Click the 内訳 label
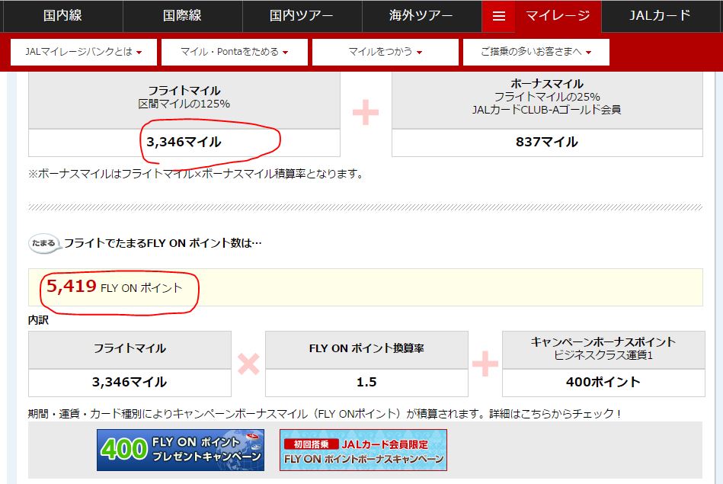Screen dimensions: 723x484 [38, 320]
